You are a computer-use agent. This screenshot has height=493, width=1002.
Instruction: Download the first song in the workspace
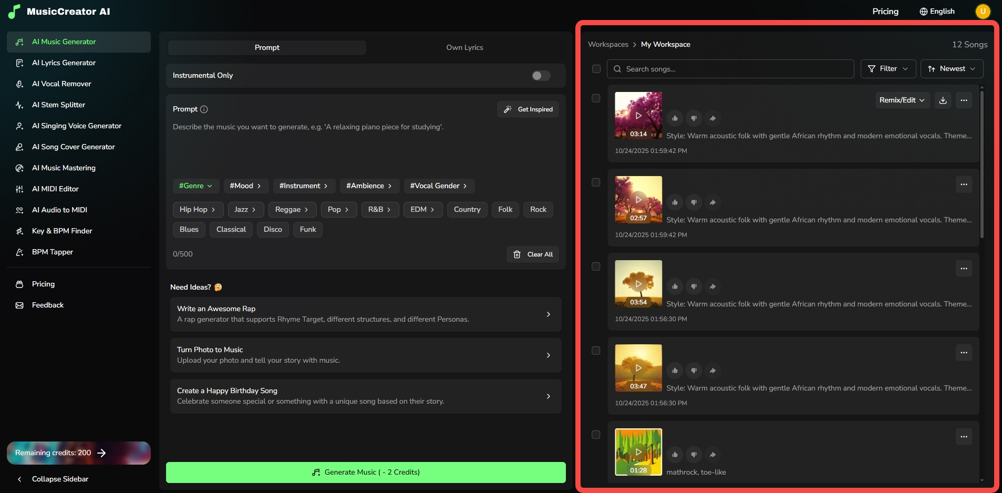943,100
